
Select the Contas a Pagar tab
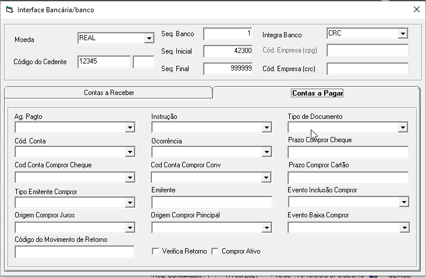[x=317, y=93]
